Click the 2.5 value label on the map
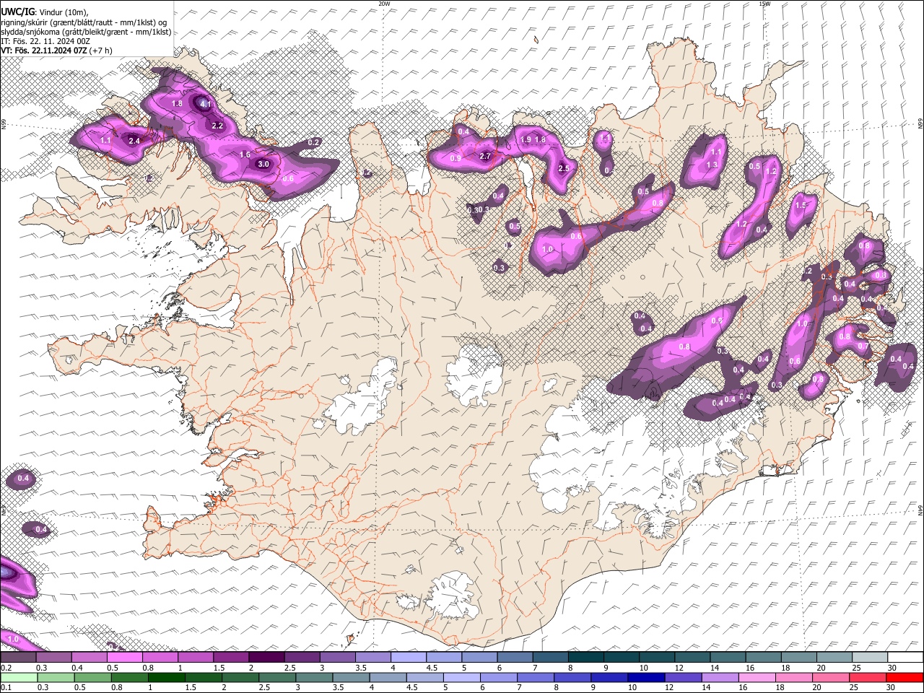Image resolution: width=924 pixels, height=693 pixels. 564,168
